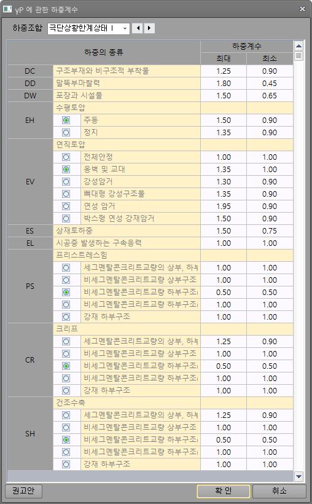The image size is (312, 504).
Task: Click the vertical scrollbar thumb
Action: (x=299, y=56)
